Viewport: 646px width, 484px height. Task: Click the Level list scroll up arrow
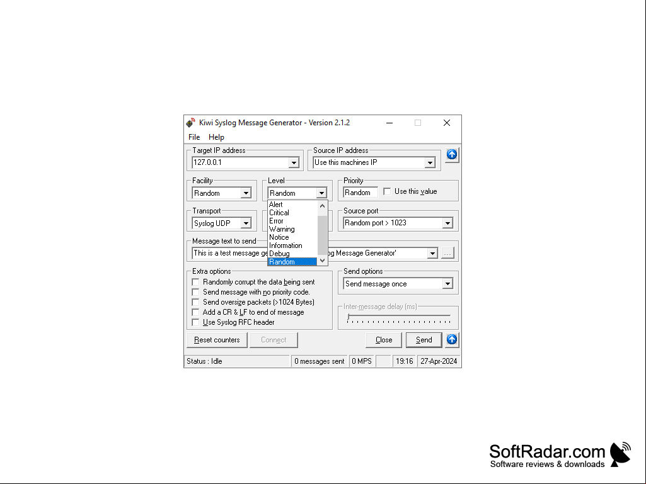pos(323,205)
